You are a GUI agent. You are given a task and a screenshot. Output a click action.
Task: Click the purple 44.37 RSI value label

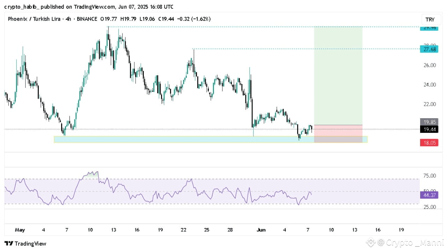pyautogui.click(x=430, y=195)
